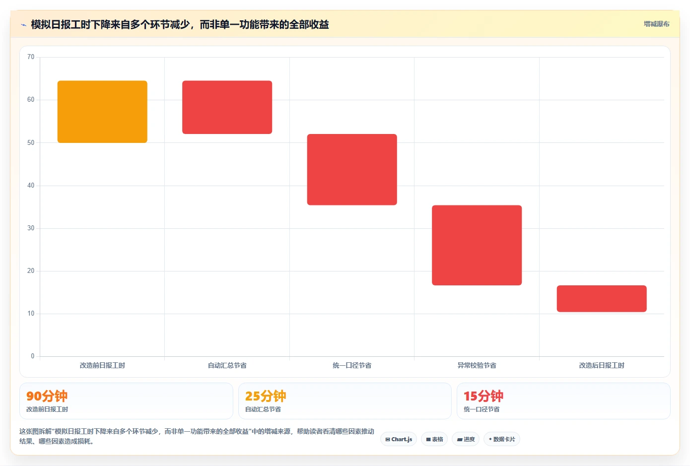The image size is (690, 466).
Task: Click the x-axis label 统一口径节省
Action: coord(352,365)
